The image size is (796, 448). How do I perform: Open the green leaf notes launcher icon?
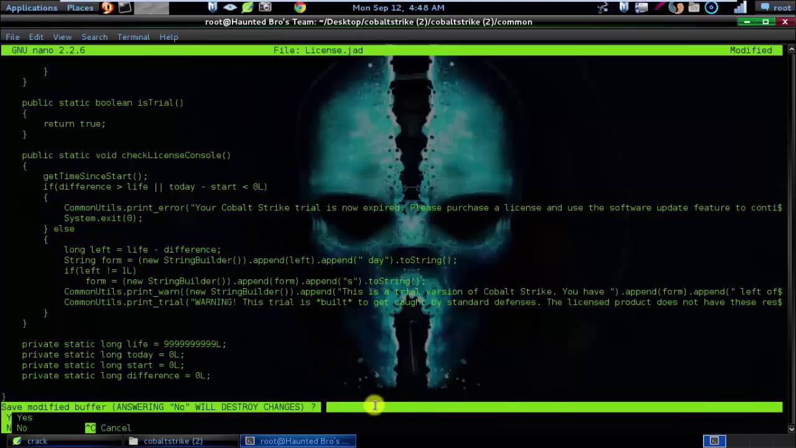(x=248, y=7)
